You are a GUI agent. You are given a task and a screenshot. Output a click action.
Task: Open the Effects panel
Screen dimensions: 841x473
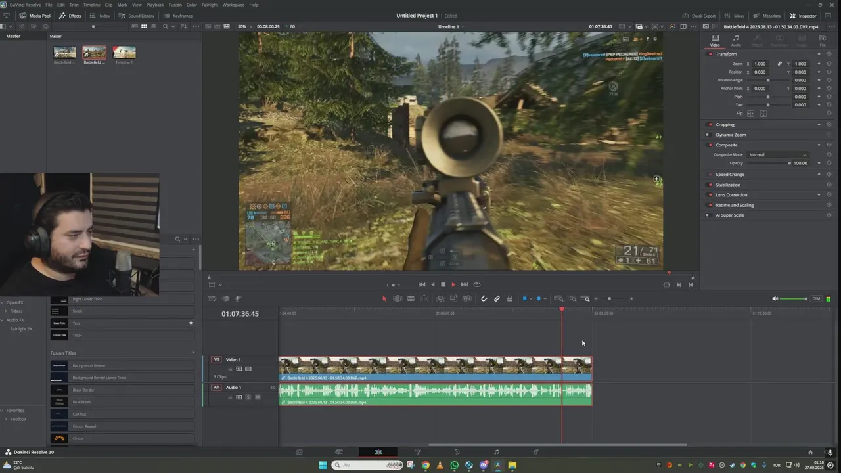[x=70, y=16]
